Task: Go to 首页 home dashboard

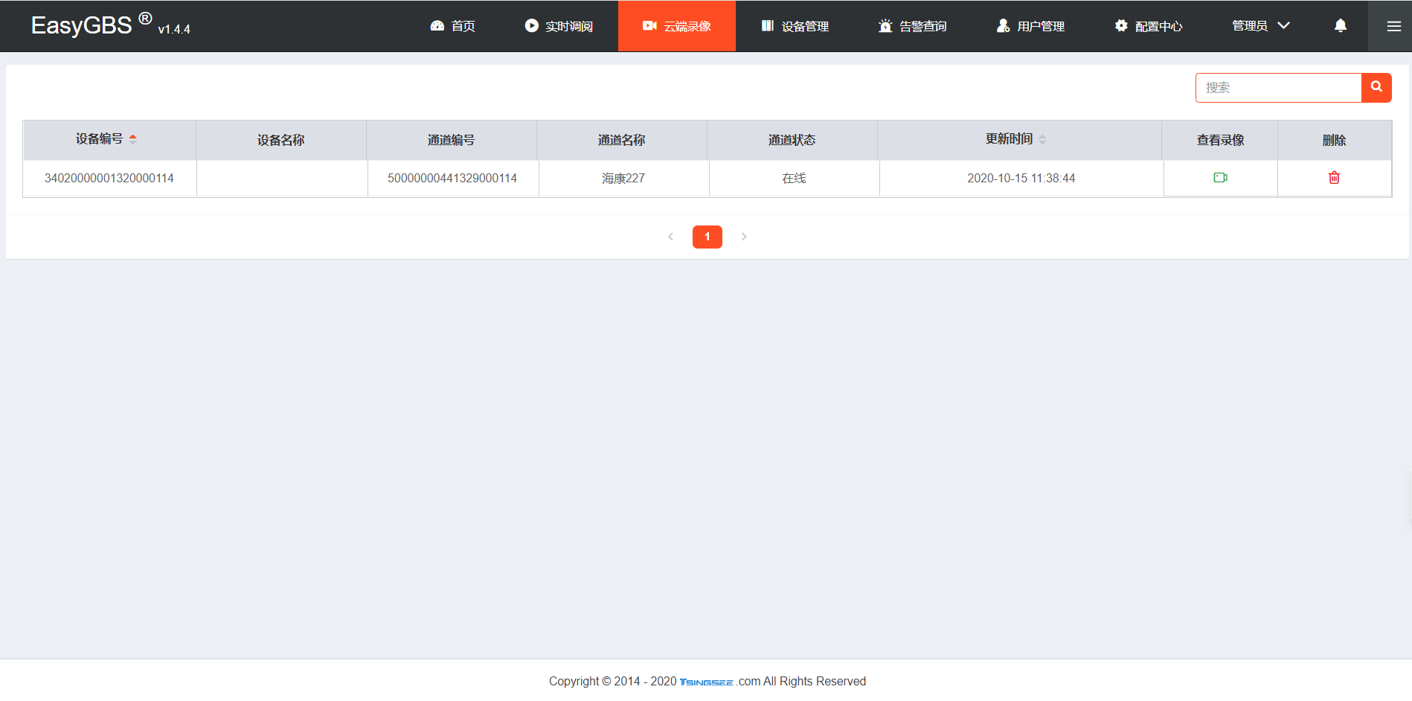Action: [x=452, y=26]
